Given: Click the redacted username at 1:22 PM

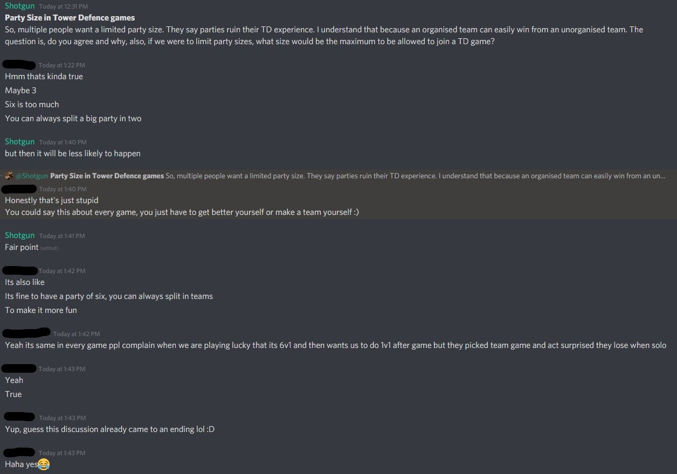Looking at the screenshot, I should click(x=19, y=65).
